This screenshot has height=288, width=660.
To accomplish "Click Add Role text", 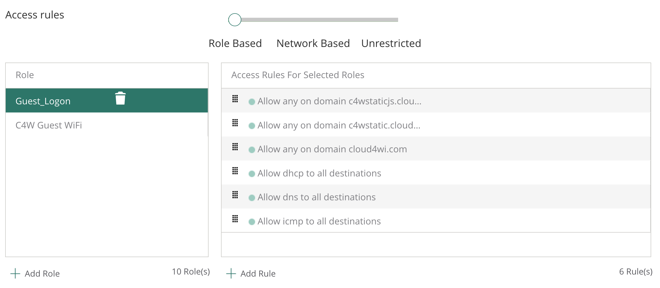I will click(42, 273).
